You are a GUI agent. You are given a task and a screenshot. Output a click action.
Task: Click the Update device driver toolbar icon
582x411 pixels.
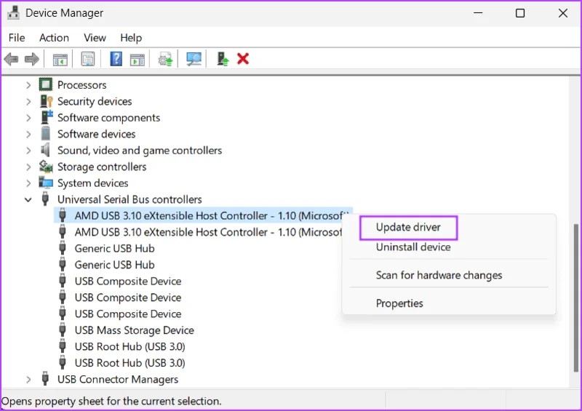(166, 59)
